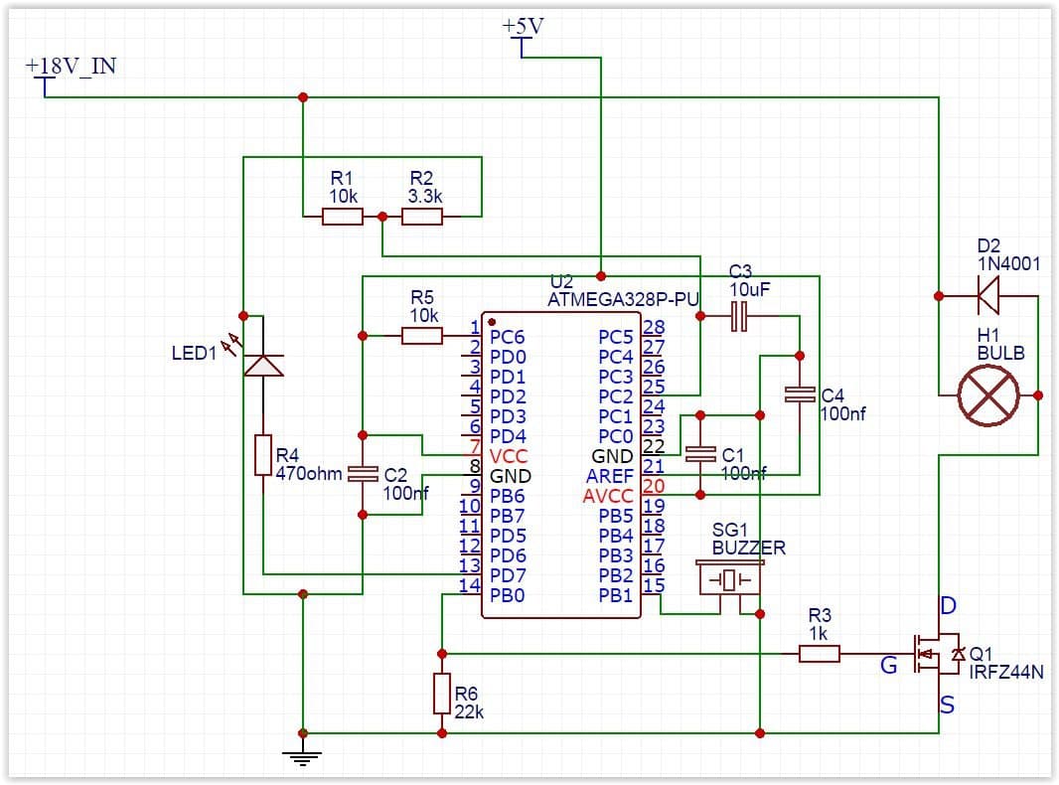Click the R1 10k resistor symbol

[x=343, y=217]
